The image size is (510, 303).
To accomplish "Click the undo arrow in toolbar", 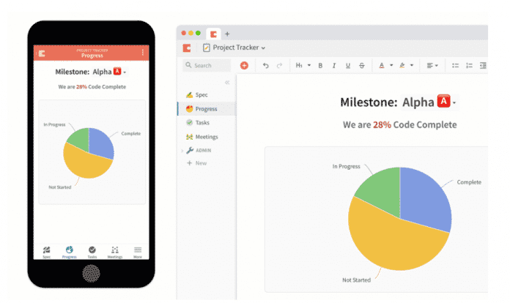I will coord(265,65).
